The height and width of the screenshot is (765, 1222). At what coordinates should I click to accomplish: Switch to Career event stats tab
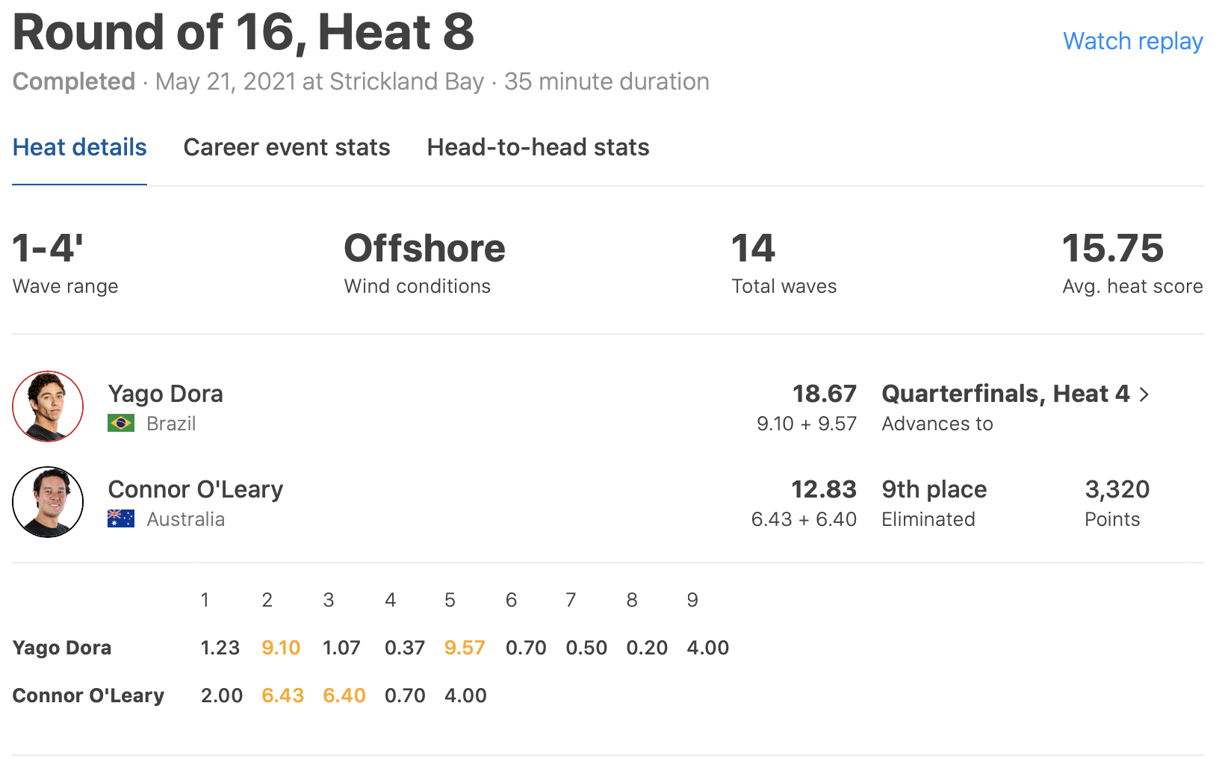coord(287,148)
